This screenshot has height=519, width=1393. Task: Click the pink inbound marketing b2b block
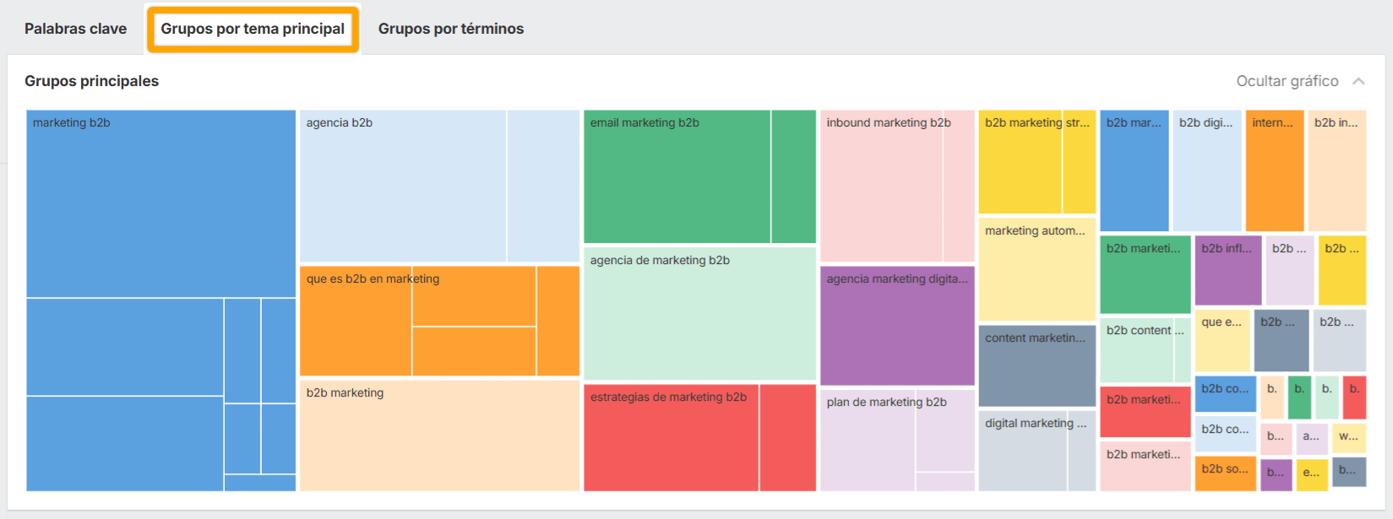pos(881,186)
